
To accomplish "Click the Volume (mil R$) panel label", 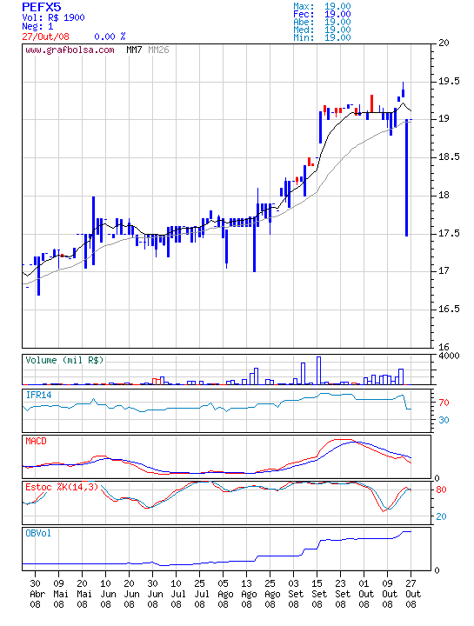I will pyautogui.click(x=64, y=360).
